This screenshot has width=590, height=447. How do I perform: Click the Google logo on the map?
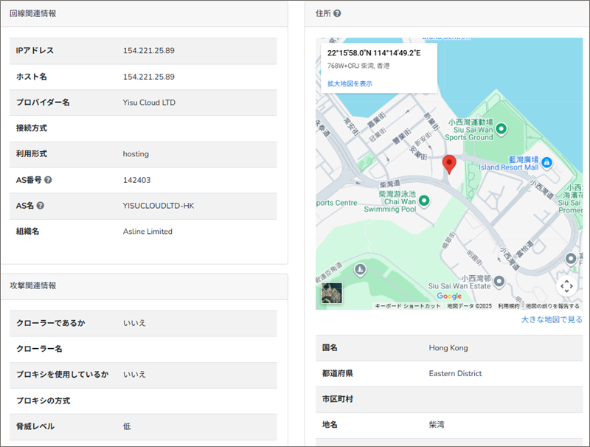449,297
